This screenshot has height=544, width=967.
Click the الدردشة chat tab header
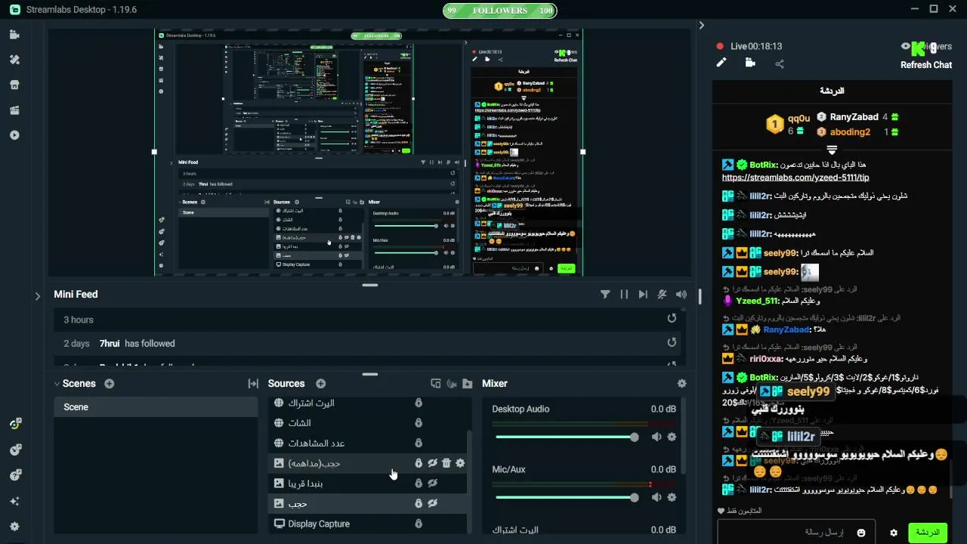[x=832, y=91]
